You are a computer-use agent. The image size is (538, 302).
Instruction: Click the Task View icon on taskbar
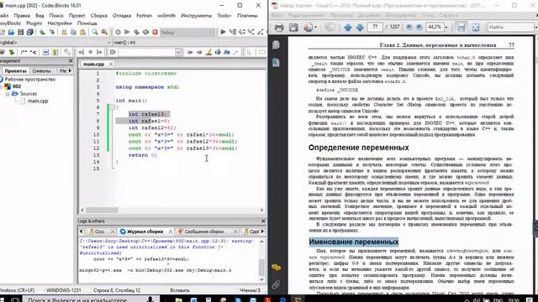(x=14, y=299)
